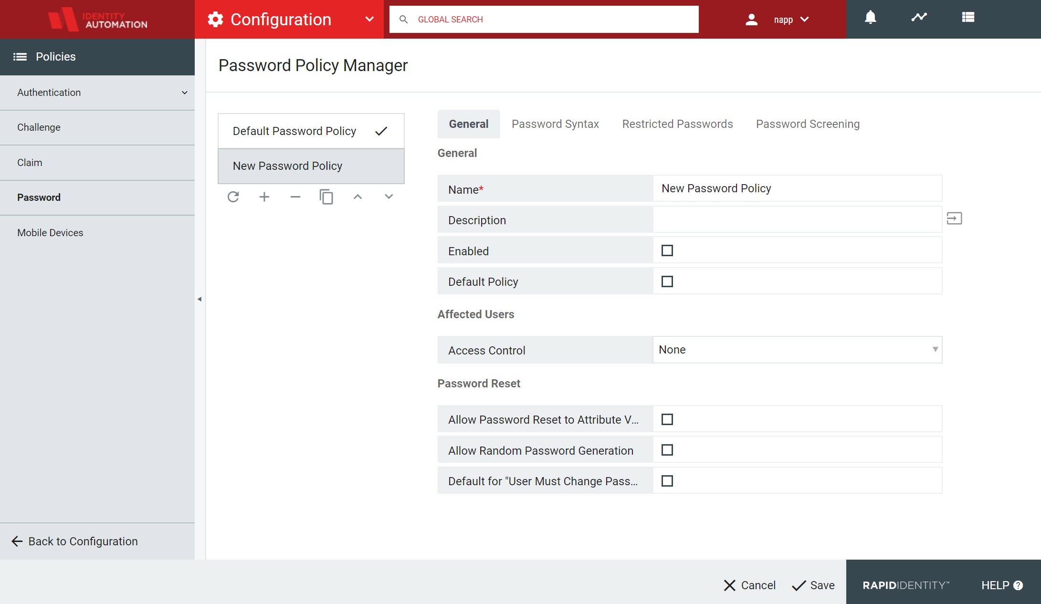Screen dimensions: 1041x604
Task: Click Back to Configuration
Action: 74,542
